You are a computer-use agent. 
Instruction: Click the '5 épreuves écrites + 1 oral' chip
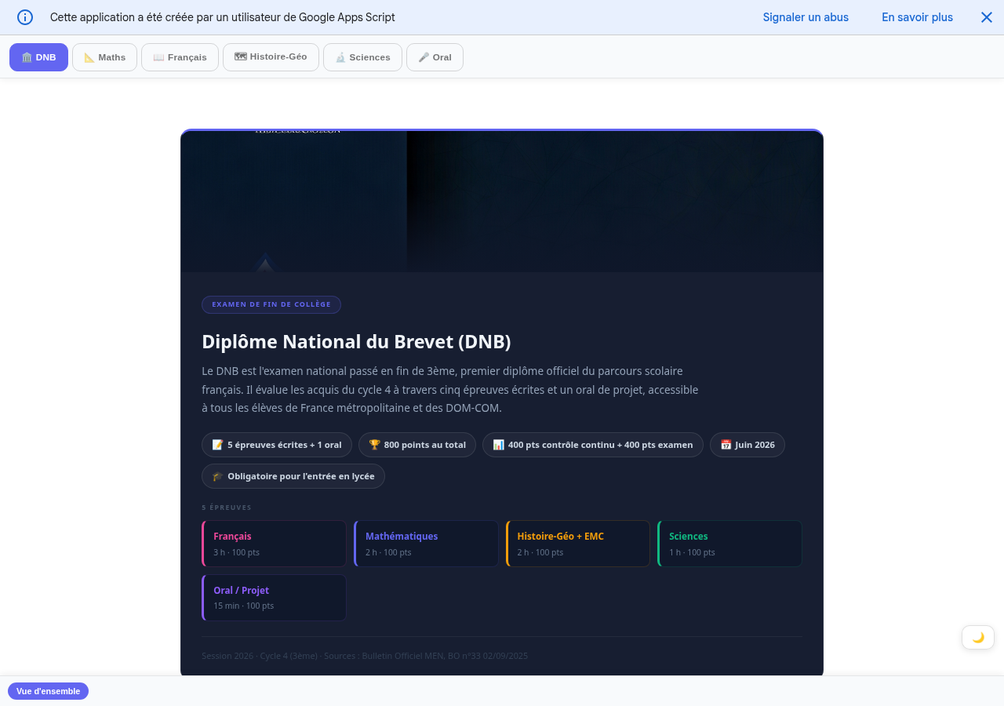pos(277,445)
